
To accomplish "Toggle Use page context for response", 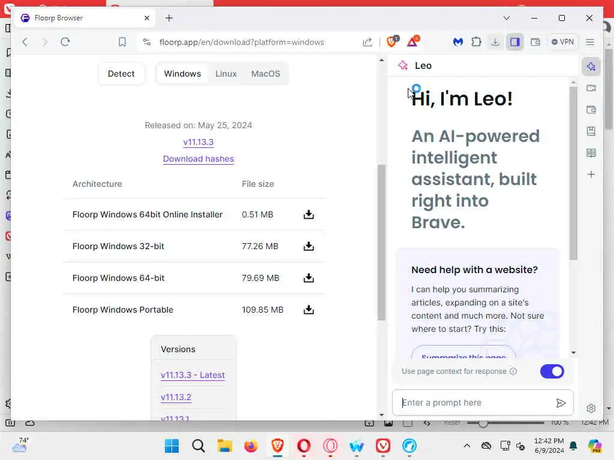I will (x=552, y=371).
